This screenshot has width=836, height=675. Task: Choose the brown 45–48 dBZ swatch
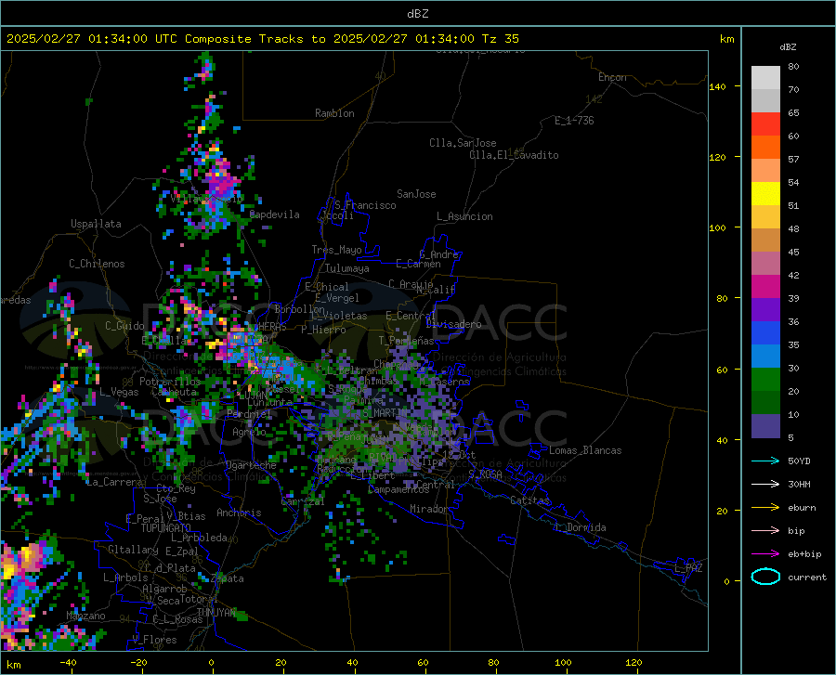(765, 240)
